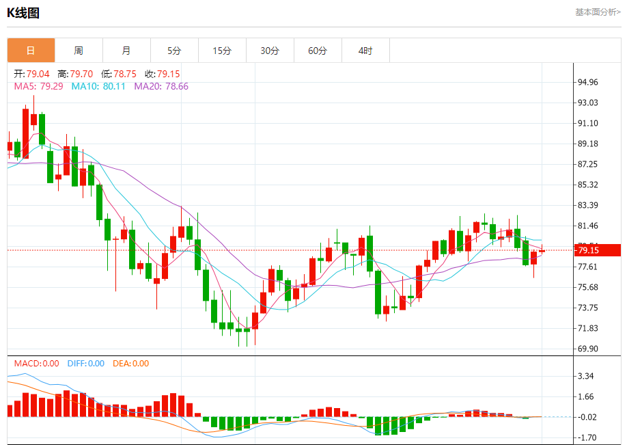The width and height of the screenshot is (627, 445).
Task: Click the MA10: 80.11 indicator label
Action: tap(98, 86)
